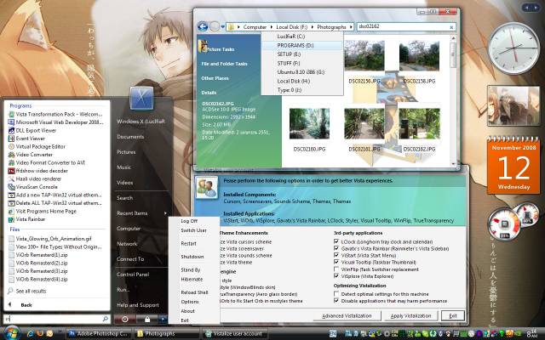Tick Detect optimal settings for this machine
The height and width of the screenshot is (340, 545).
pyautogui.click(x=336, y=294)
